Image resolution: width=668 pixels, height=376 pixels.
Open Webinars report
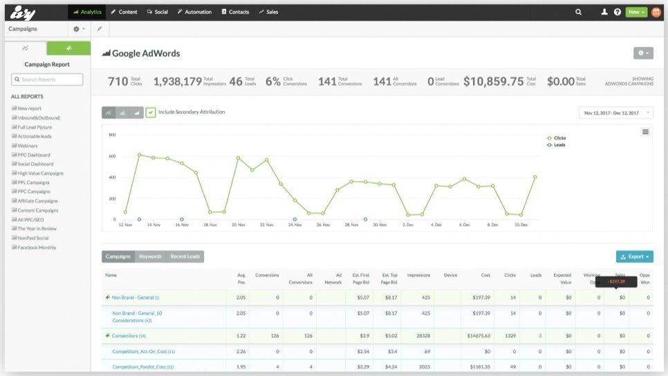click(25, 146)
